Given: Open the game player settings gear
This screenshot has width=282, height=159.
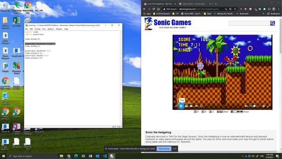Looking at the screenshot, I should coord(263,106).
